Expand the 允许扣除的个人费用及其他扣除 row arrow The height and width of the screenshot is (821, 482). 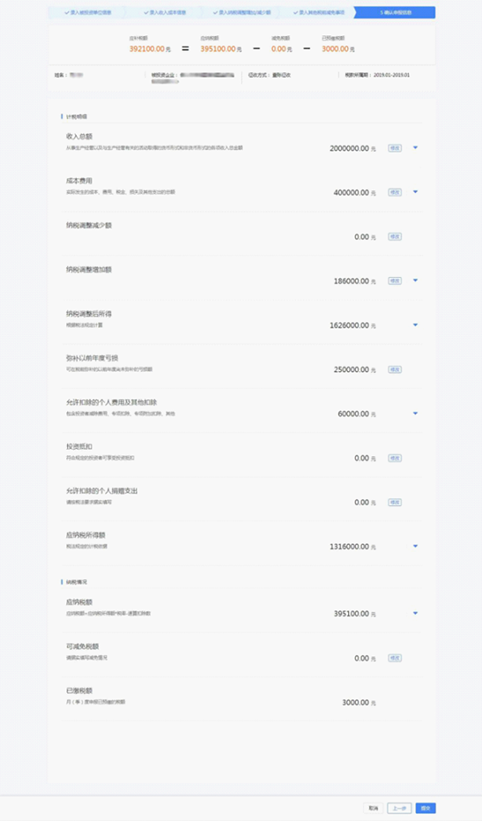pyautogui.click(x=416, y=414)
